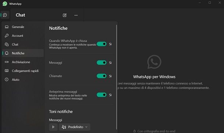Turn off the Chiamate notifications switch
Image resolution: width=224 pixels, height=133 pixels.
(x=102, y=76)
